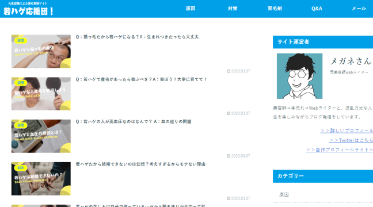Click the メガネさん author name
This screenshot has height=207, width=373.
click(x=351, y=61)
